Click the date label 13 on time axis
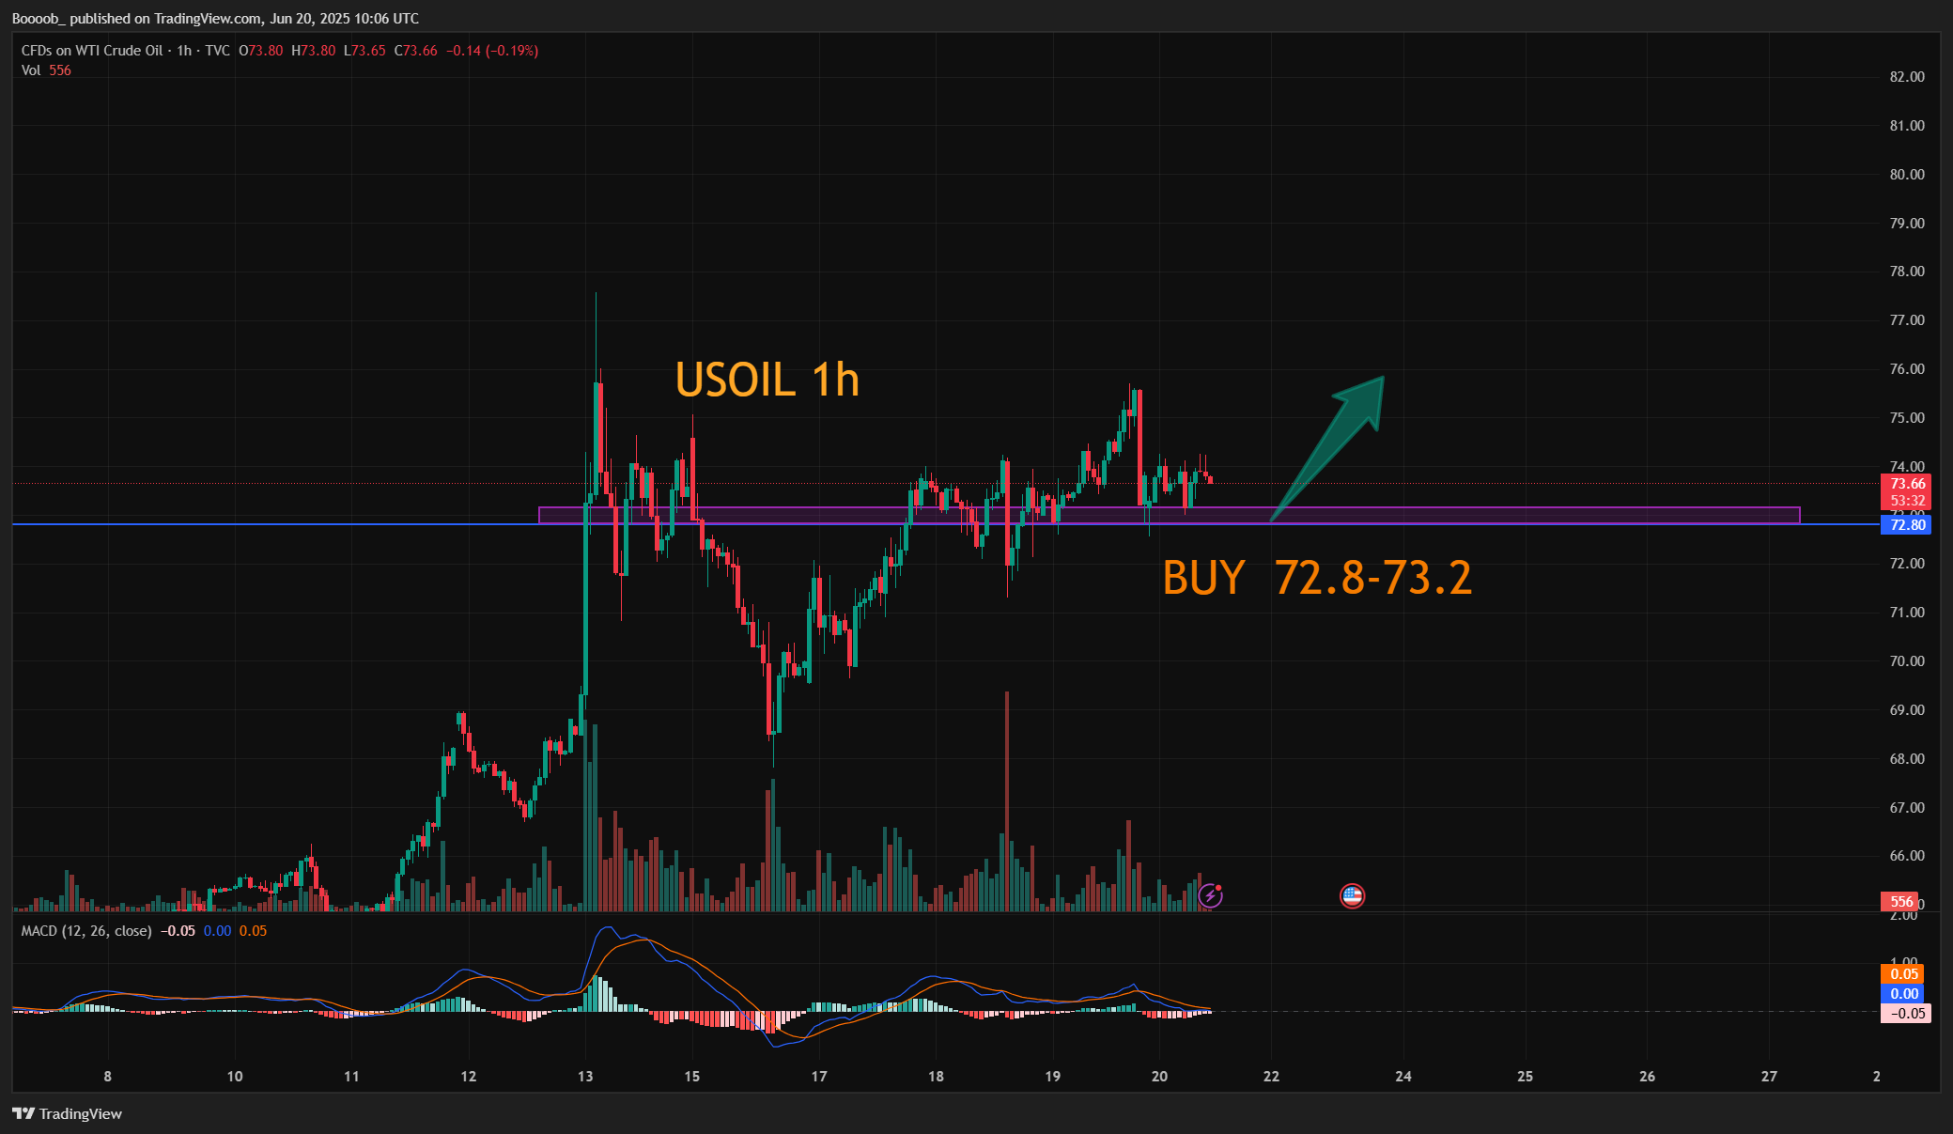Screen dimensions: 1953x1134 pos(585,1077)
